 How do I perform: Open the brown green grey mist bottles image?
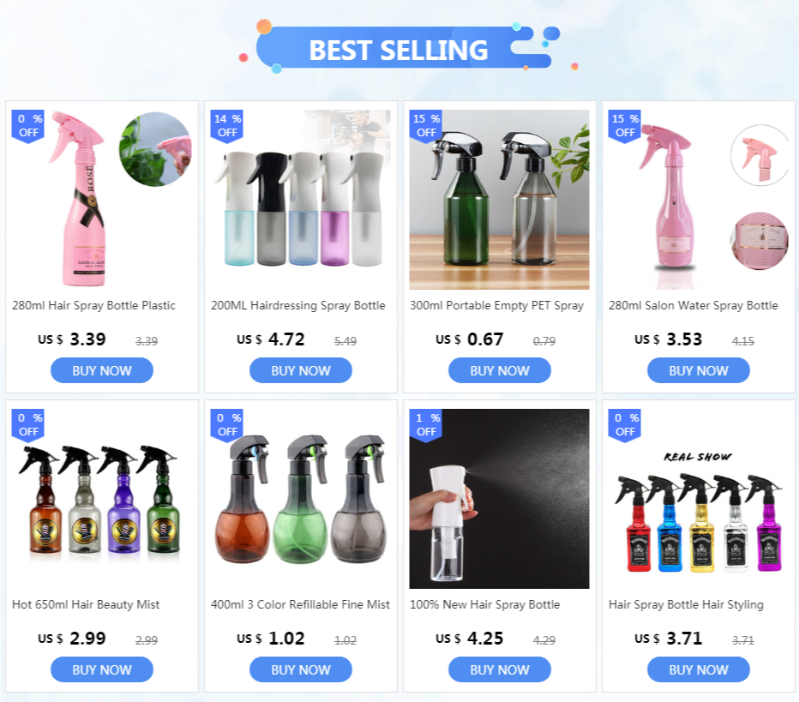click(301, 499)
